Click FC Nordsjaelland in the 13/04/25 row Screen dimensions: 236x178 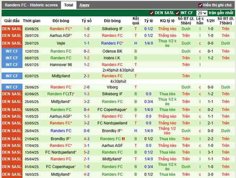[x=61, y=153]
